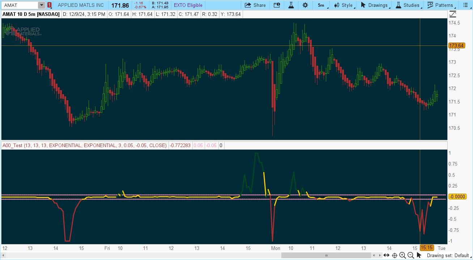Click the expand chart arrows icon
This screenshot has width=473, height=260.
coord(387,255)
